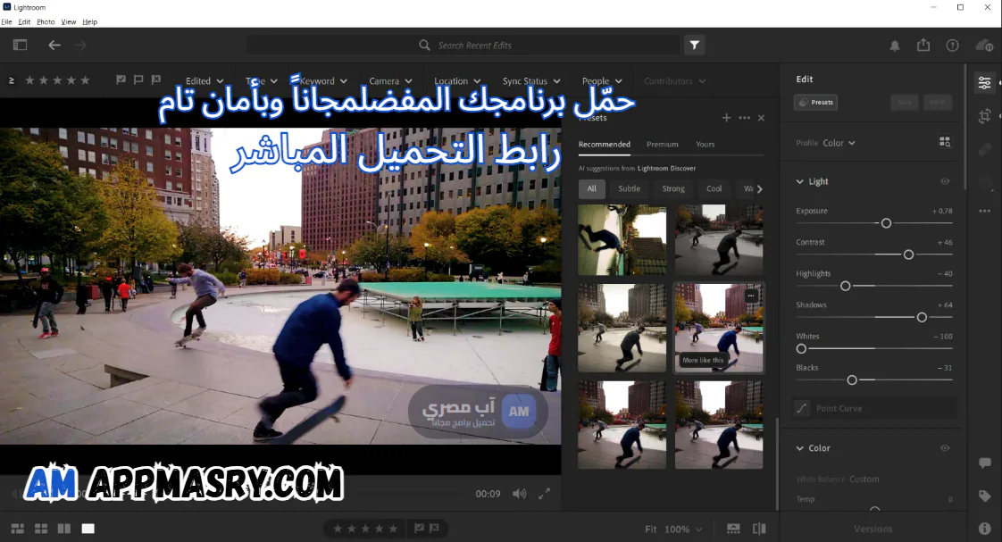Open Edited filter dropdown
The width and height of the screenshot is (1002, 542).
[205, 81]
